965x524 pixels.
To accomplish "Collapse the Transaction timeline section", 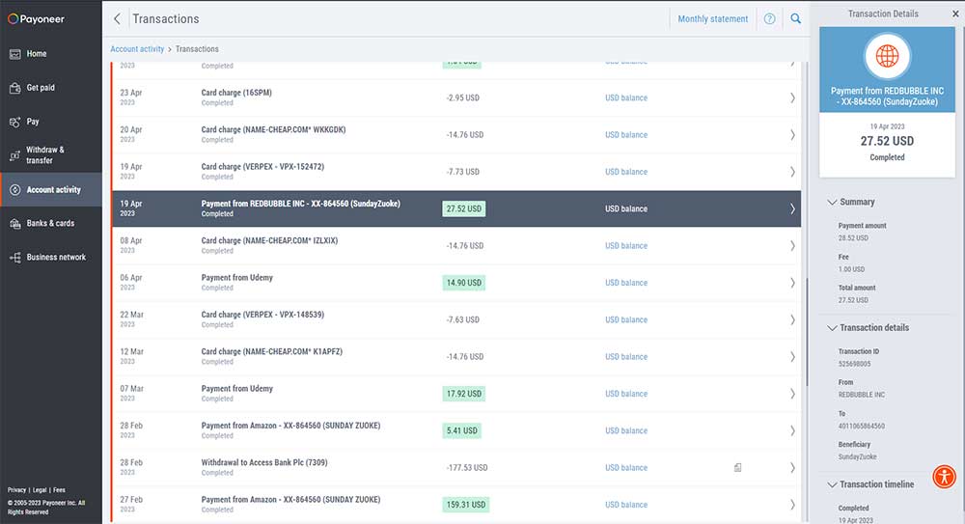I will [870, 484].
